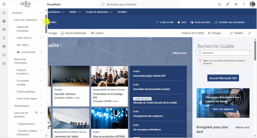
Task: Click the expand full-screen arrow icon
Action: tap(249, 33)
